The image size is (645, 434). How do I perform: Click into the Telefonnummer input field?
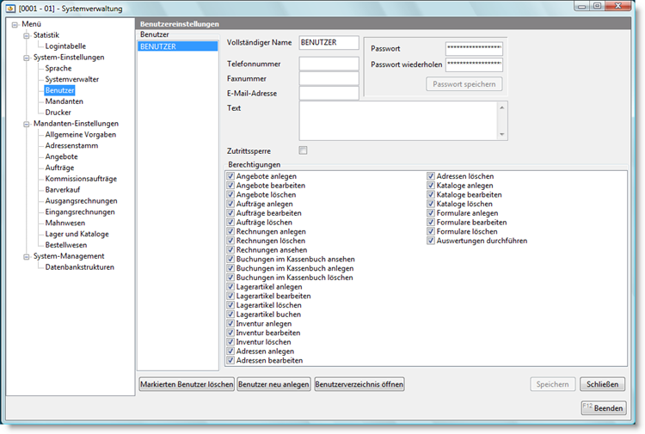[x=329, y=64]
